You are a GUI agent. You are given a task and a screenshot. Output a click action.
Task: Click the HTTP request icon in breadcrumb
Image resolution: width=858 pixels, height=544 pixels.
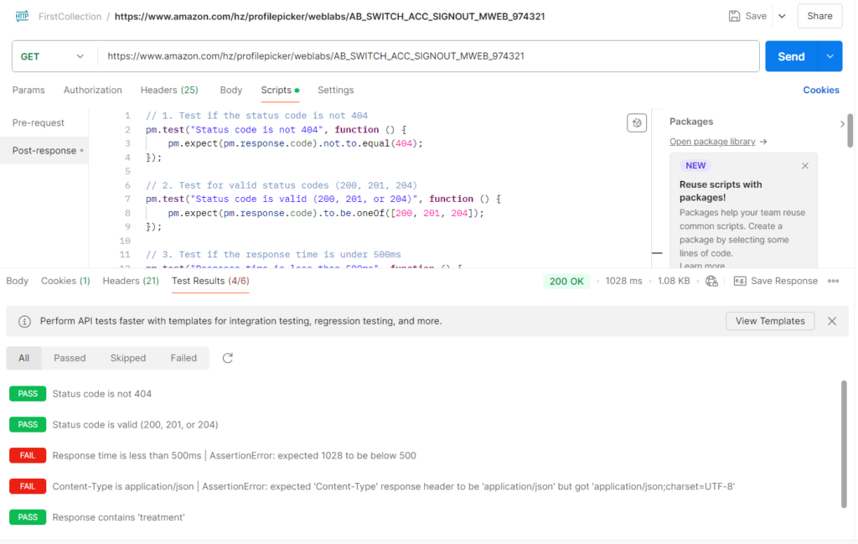[x=22, y=16]
